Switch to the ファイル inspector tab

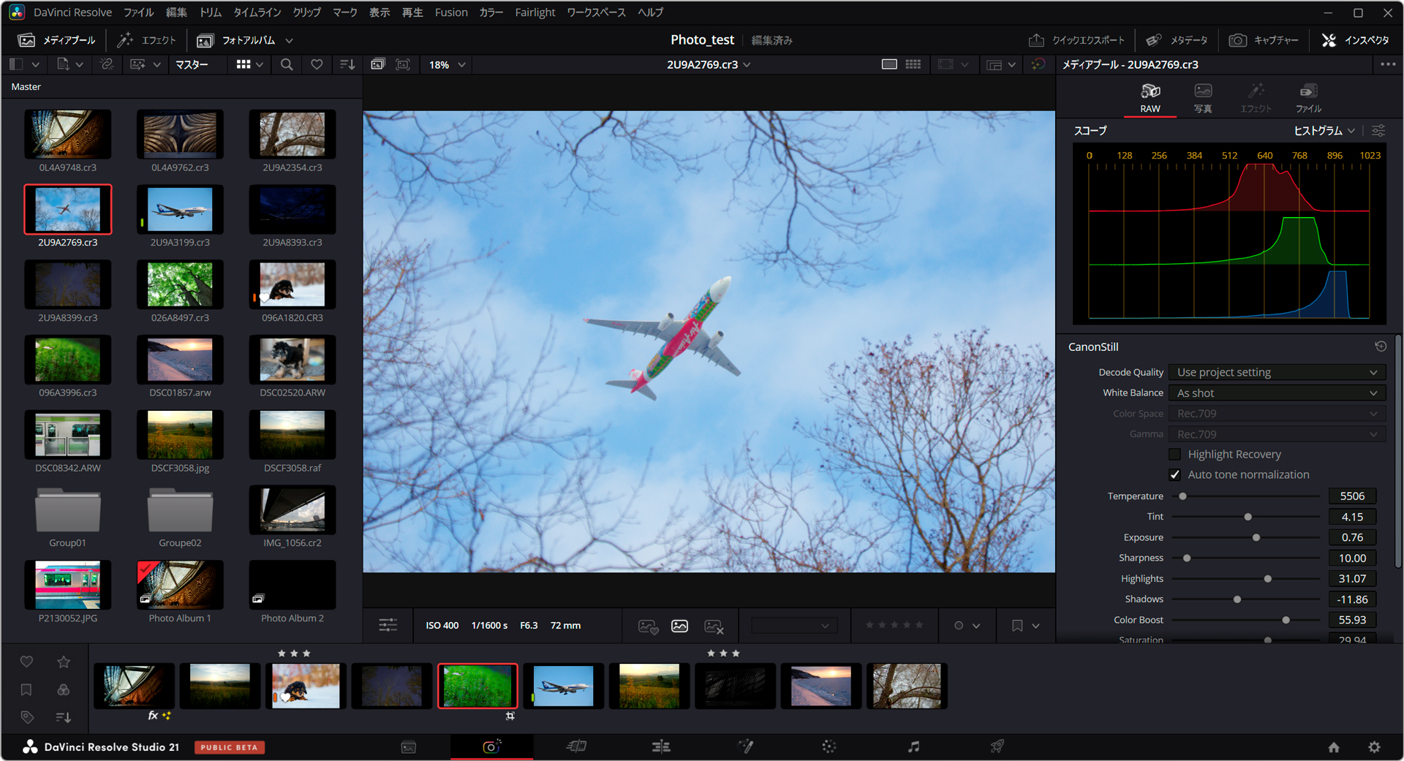click(x=1308, y=98)
